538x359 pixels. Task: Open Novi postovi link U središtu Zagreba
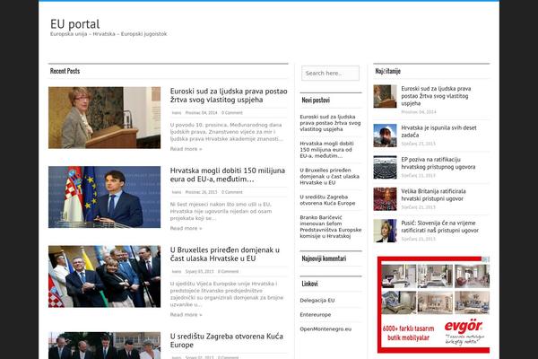[327, 200]
